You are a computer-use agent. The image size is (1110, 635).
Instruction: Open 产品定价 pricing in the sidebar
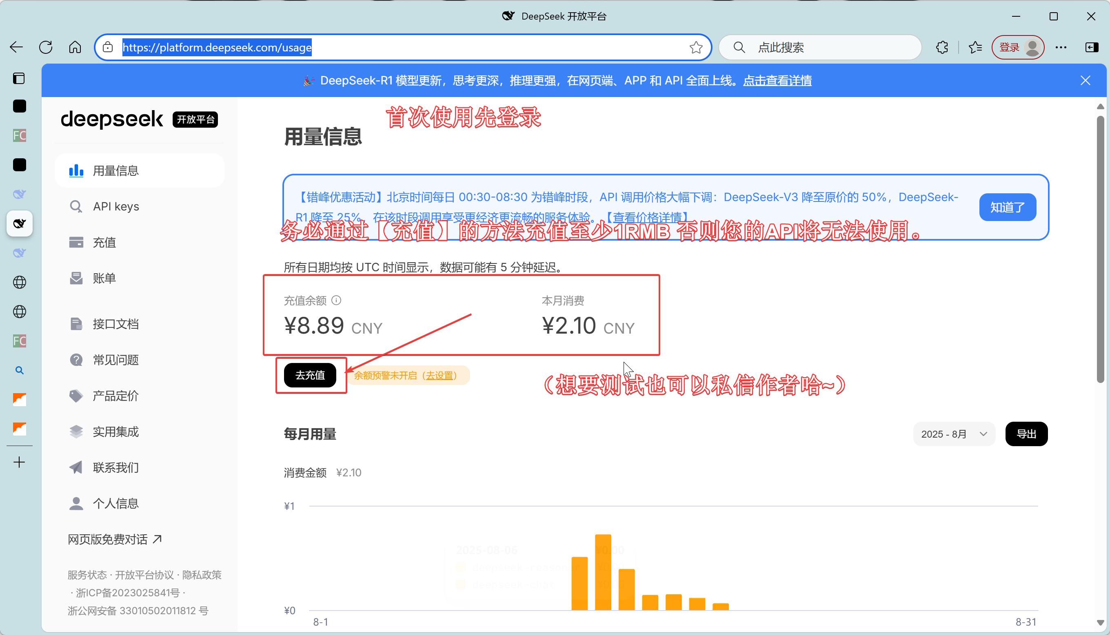click(x=140, y=396)
